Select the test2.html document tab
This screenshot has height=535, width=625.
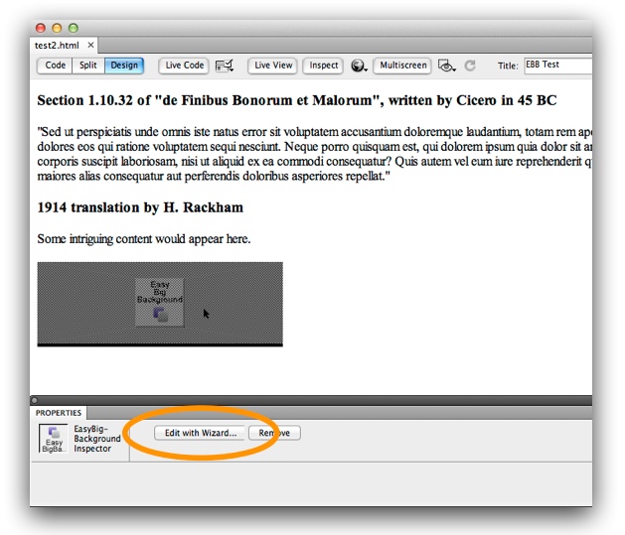click(57, 45)
